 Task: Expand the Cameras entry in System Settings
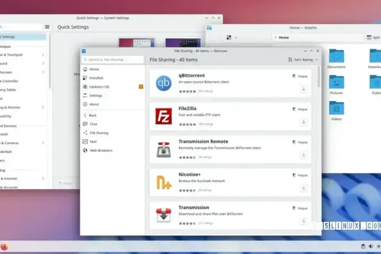point(43,143)
